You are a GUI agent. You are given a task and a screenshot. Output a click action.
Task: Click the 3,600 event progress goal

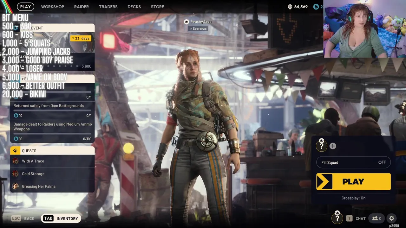pos(86,66)
